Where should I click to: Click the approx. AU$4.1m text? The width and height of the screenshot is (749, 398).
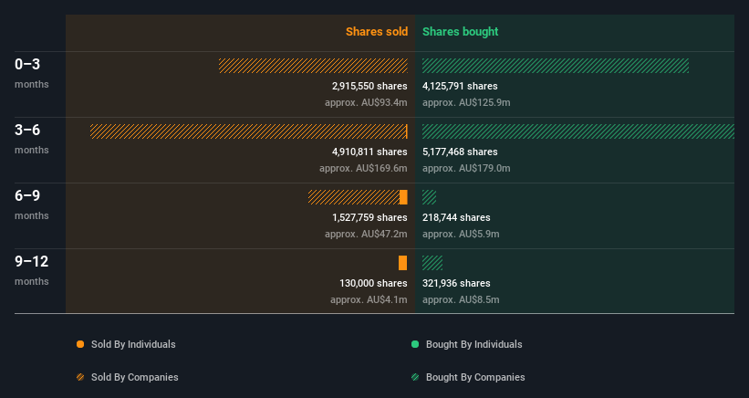(369, 300)
